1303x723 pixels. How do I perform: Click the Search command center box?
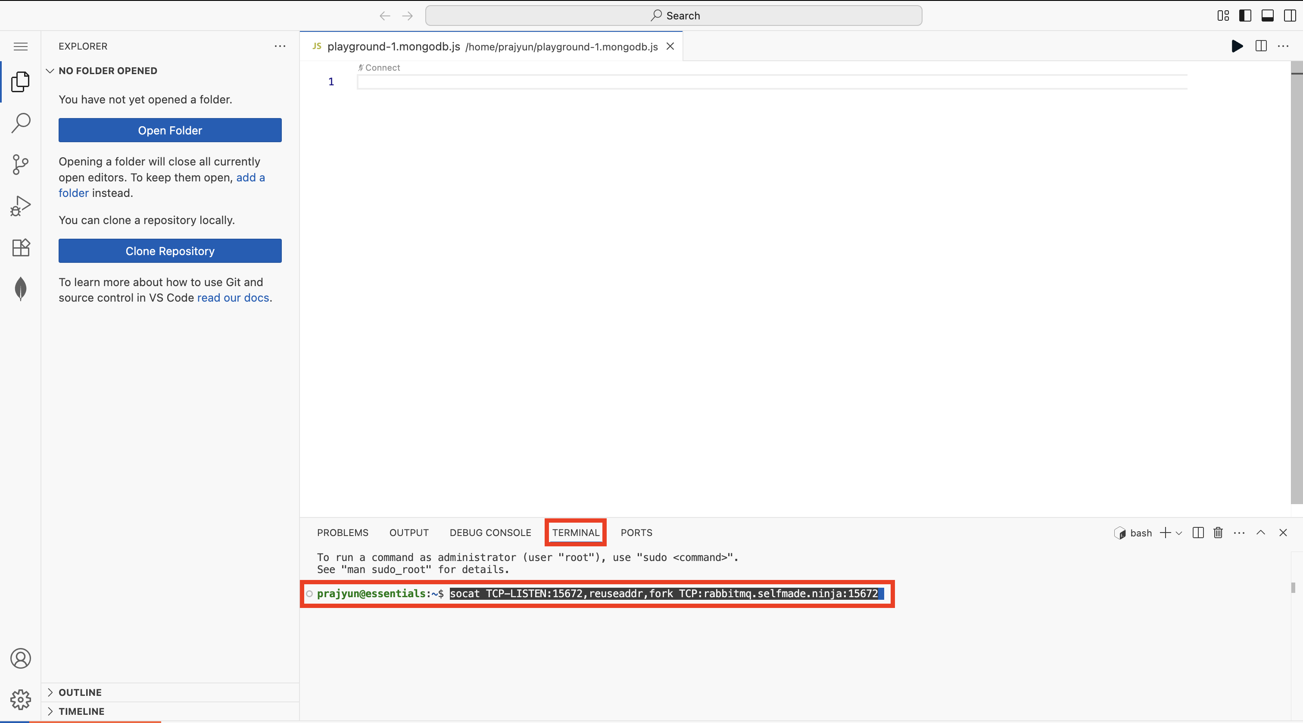pyautogui.click(x=674, y=16)
